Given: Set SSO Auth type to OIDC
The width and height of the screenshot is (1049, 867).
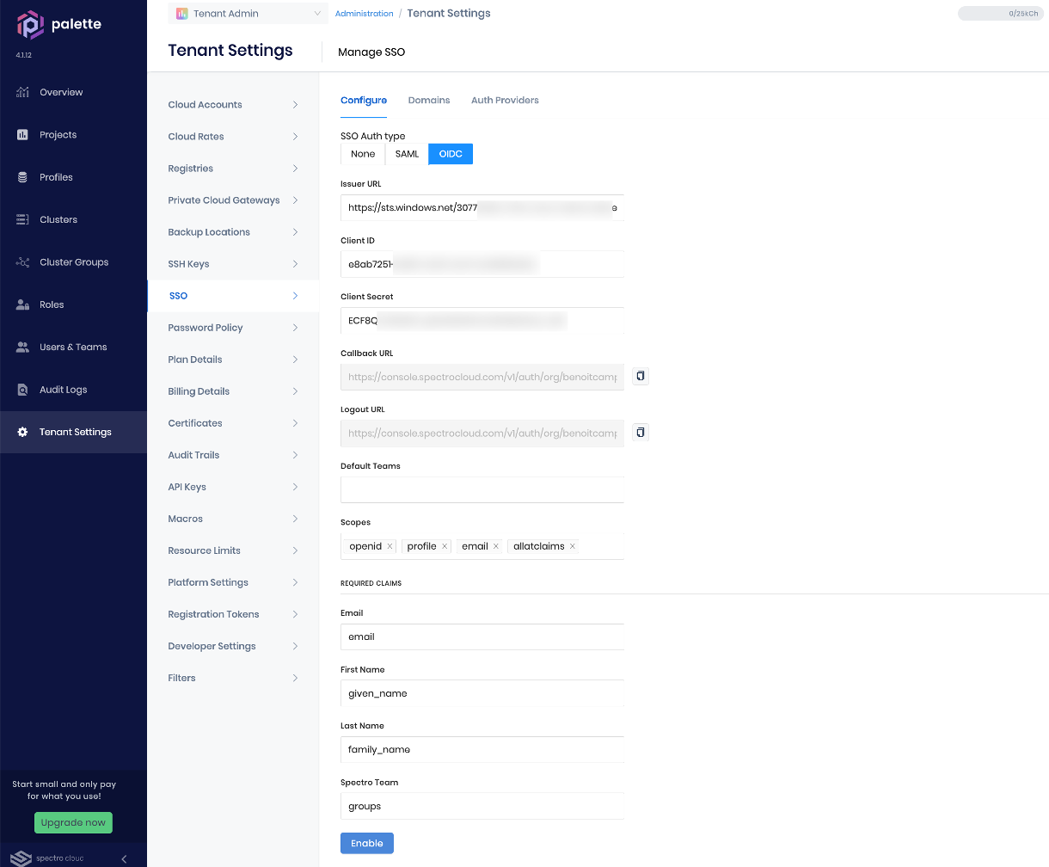Looking at the screenshot, I should coord(451,154).
